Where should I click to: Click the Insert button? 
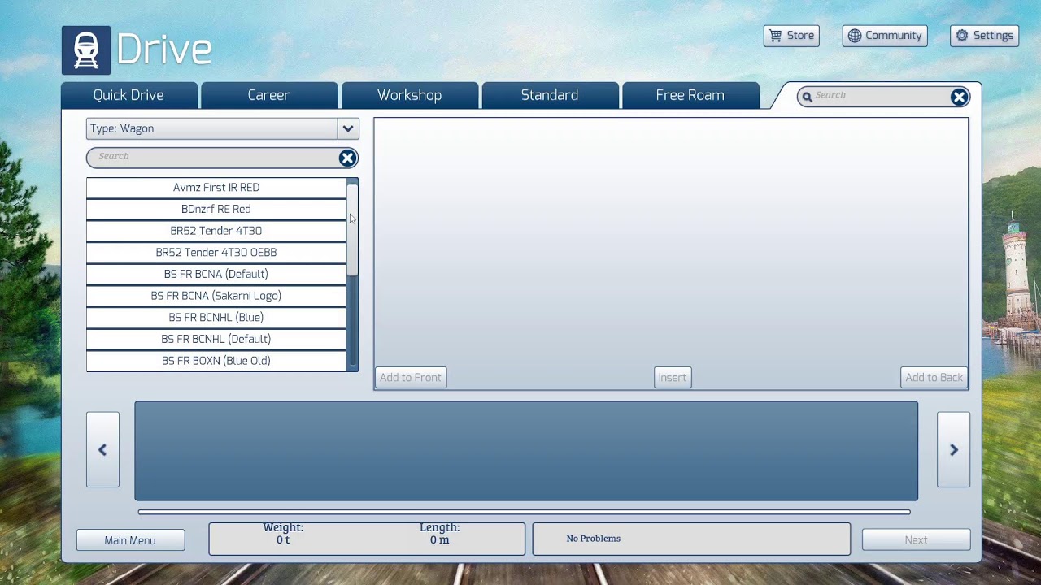pos(673,378)
